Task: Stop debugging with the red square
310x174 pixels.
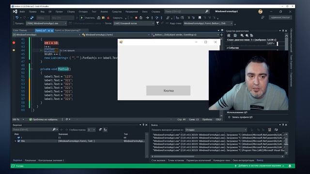Action: pos(136,18)
